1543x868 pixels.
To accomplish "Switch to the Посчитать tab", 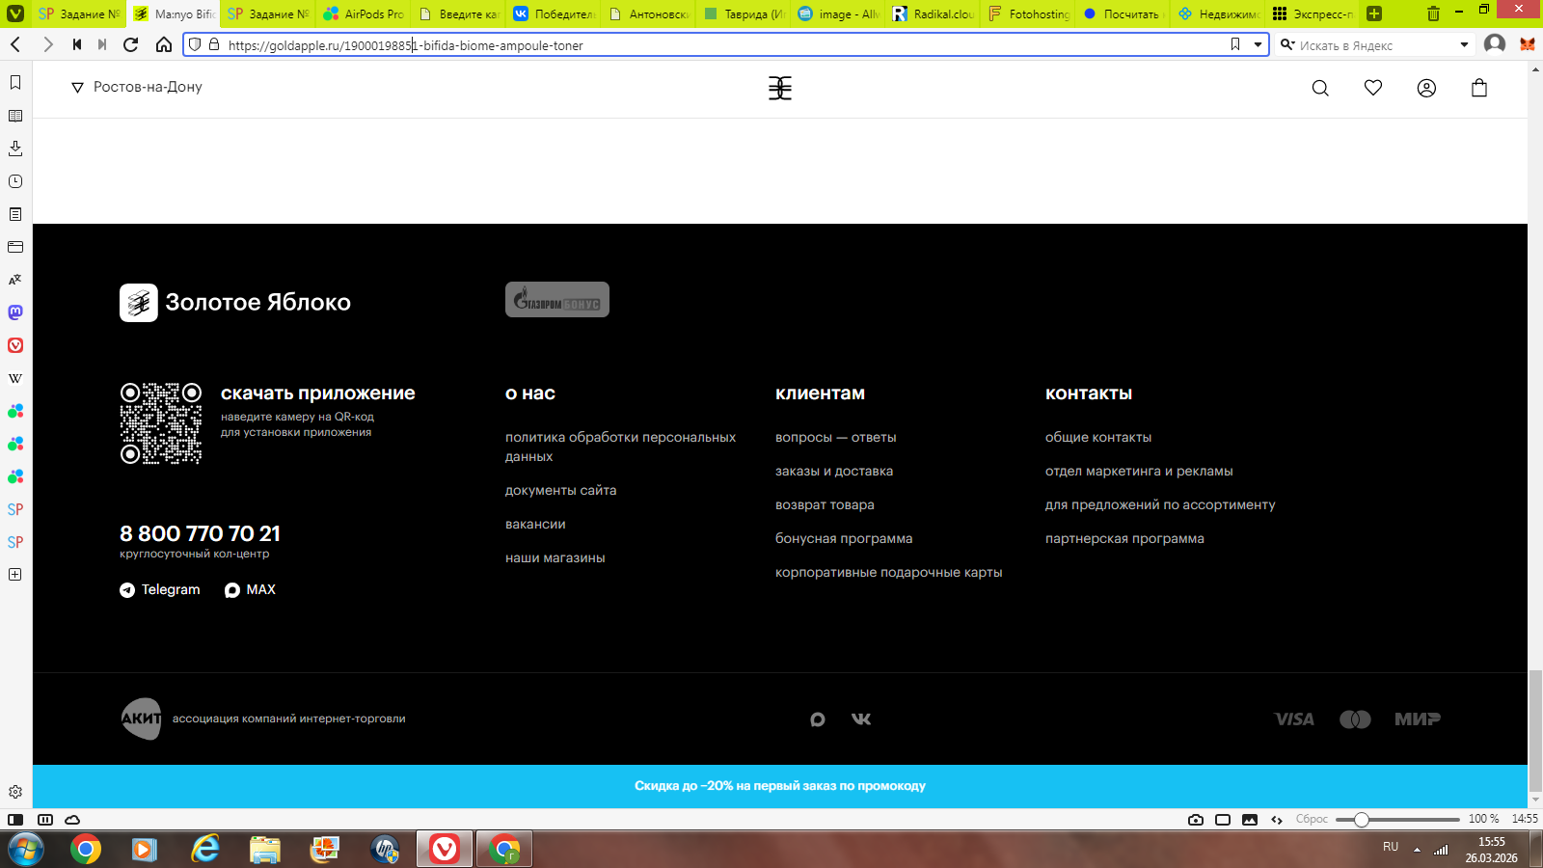I will (1124, 14).
